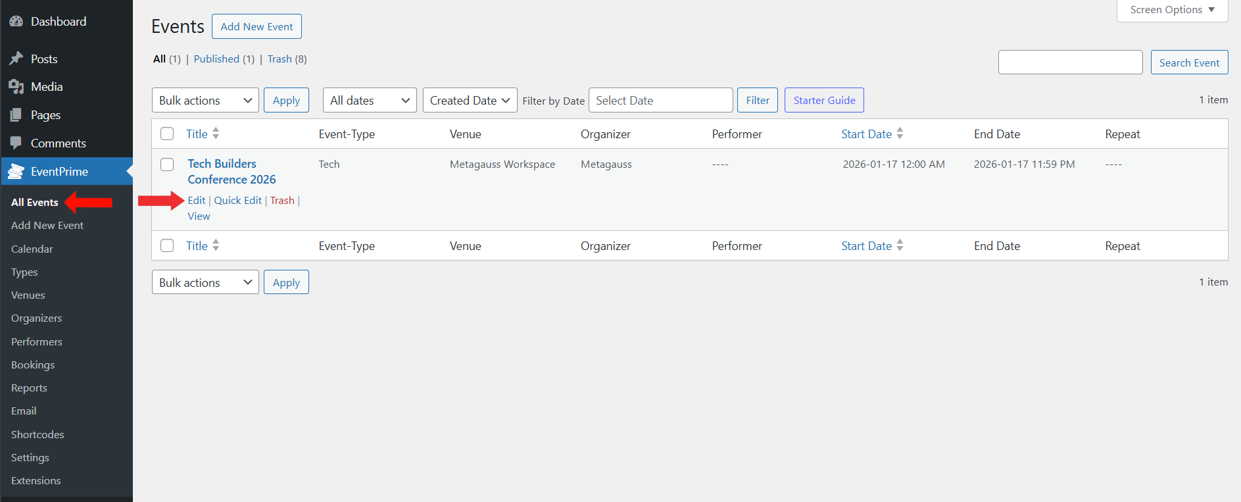Toggle the select-all checkbox in table footer
This screenshot has height=502, width=1241.
tap(167, 245)
